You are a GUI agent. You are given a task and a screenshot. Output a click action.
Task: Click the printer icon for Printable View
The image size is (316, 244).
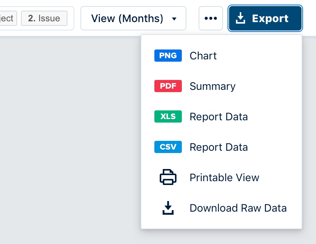point(168,177)
